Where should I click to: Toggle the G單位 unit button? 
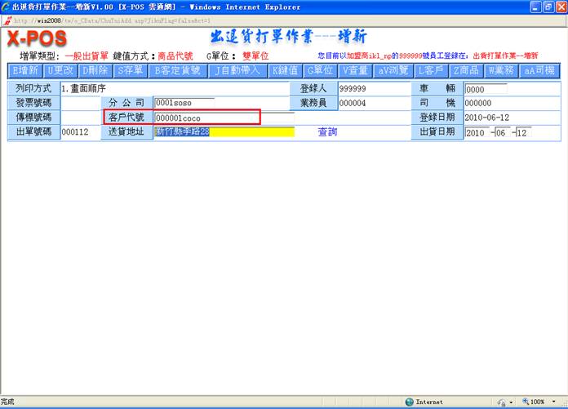[x=320, y=71]
